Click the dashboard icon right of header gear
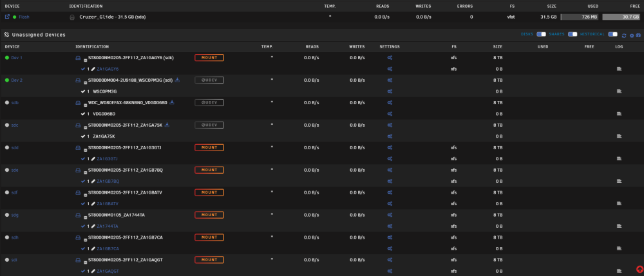Screen dimensions: 644x276 [638, 35]
